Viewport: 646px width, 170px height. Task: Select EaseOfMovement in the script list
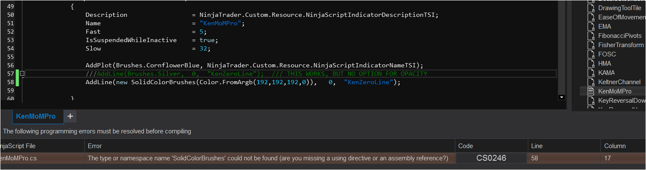click(x=622, y=17)
